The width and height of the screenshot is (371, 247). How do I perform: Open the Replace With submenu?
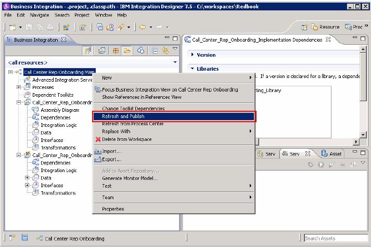tap(174, 131)
